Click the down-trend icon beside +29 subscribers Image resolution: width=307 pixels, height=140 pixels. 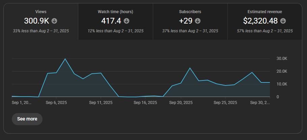(198, 21)
